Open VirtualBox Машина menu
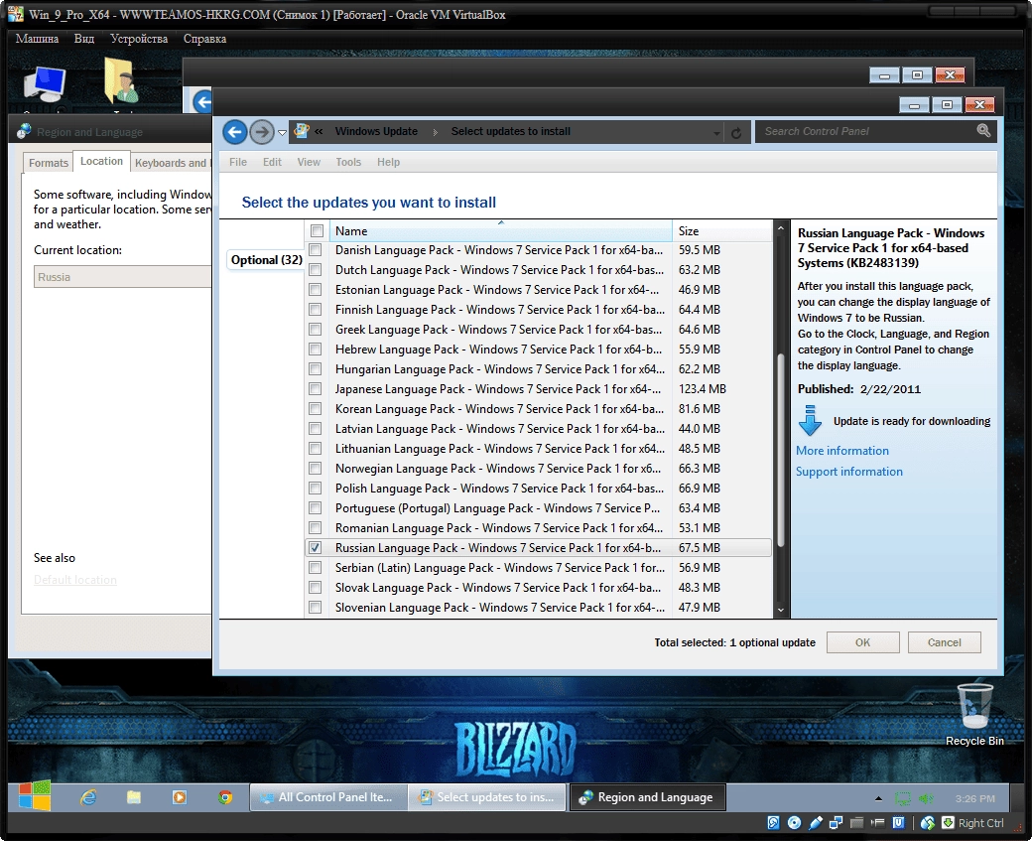Image resolution: width=1032 pixels, height=841 pixels. coord(37,39)
